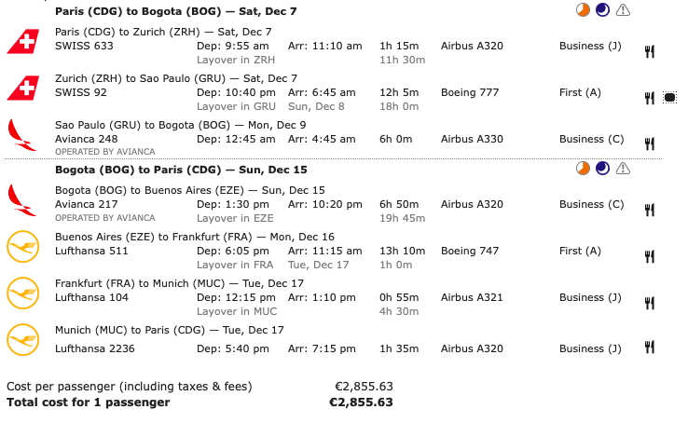
Task: Click the meal icon for flight SWISS 633
Action: tap(649, 51)
